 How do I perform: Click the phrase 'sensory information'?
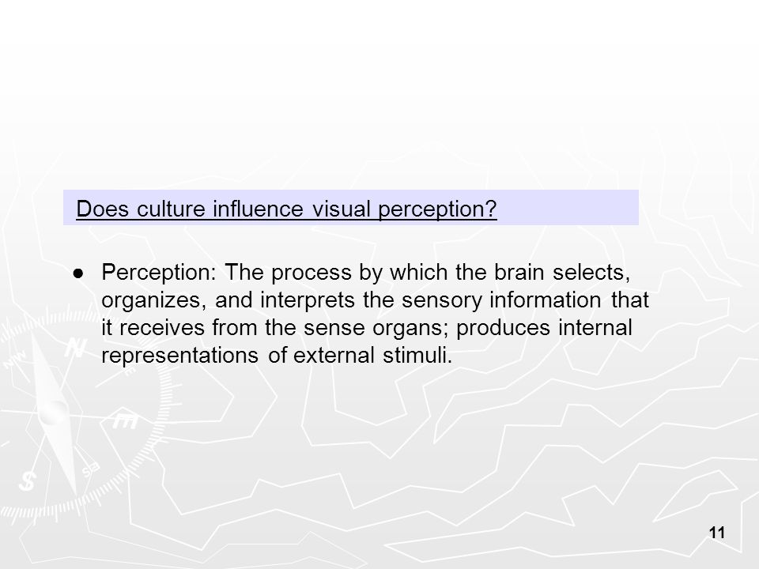501,300
